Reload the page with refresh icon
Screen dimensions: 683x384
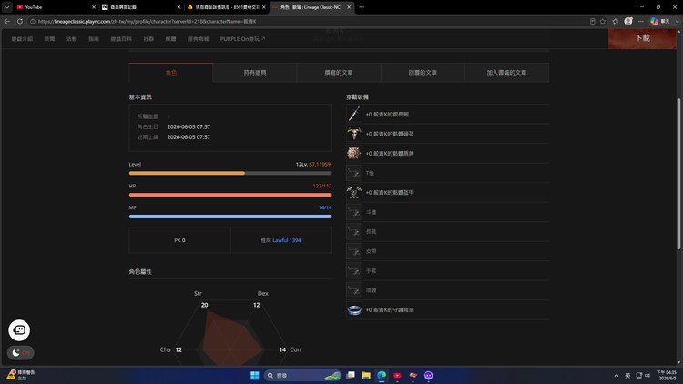tap(20, 21)
